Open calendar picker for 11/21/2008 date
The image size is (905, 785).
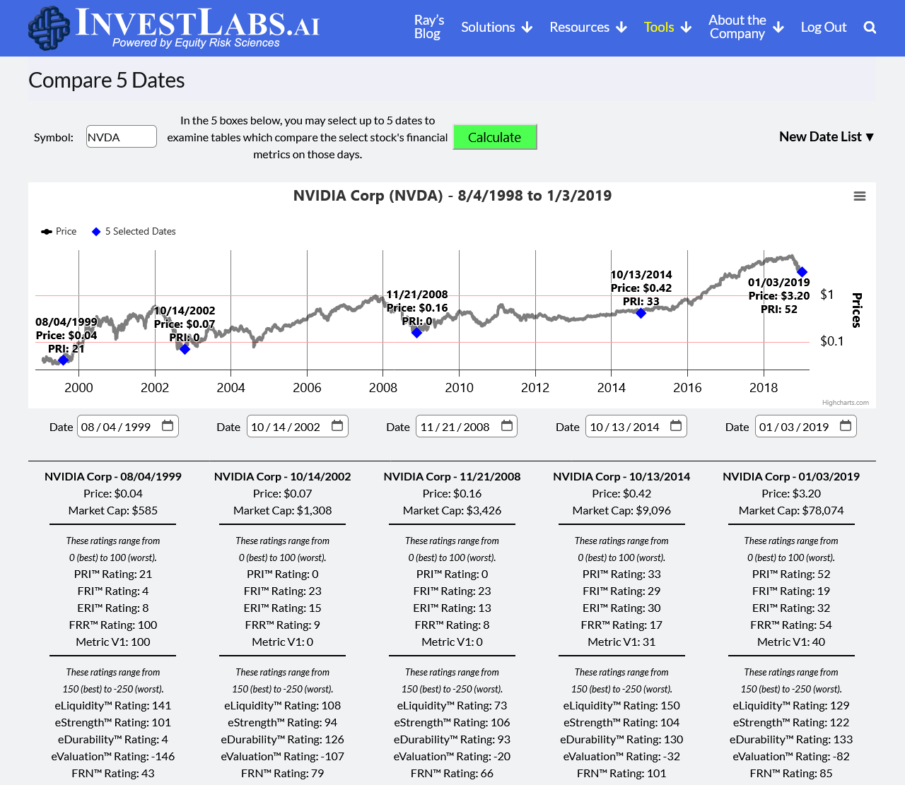click(x=507, y=426)
